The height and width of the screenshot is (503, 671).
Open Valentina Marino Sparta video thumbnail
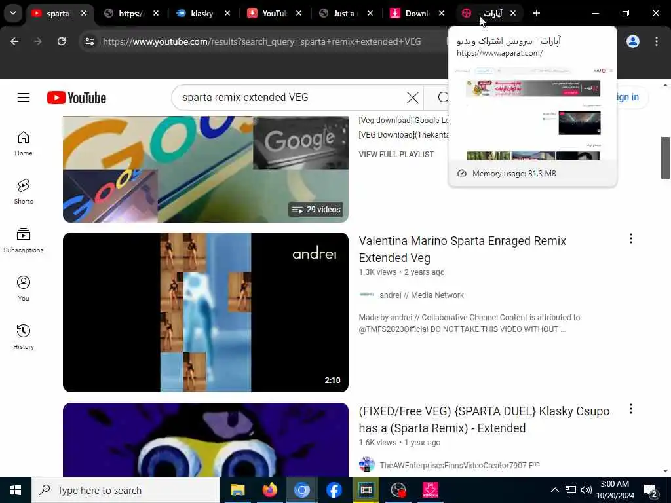[x=205, y=312]
